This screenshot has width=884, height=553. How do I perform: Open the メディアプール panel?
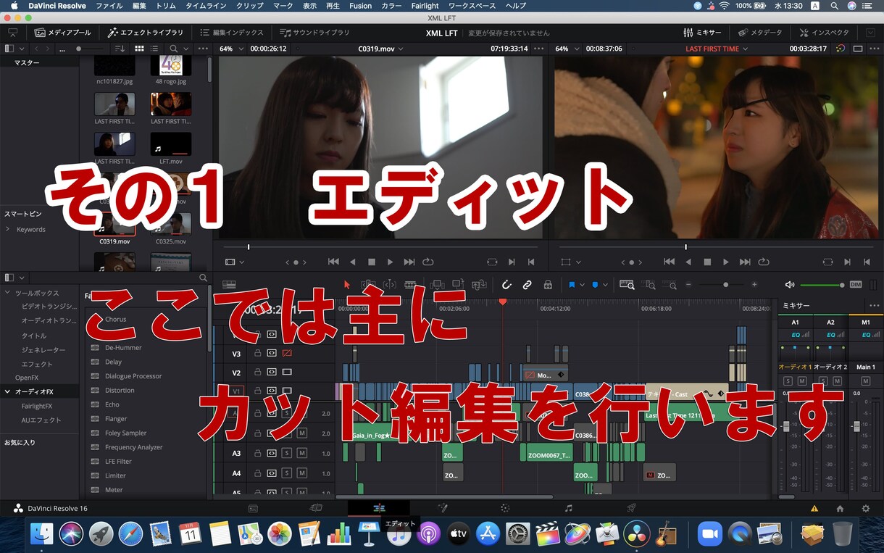click(x=63, y=33)
